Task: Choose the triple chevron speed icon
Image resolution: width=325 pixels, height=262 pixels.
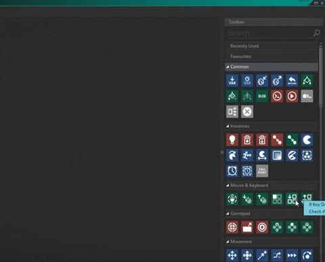Action: pos(292,255)
